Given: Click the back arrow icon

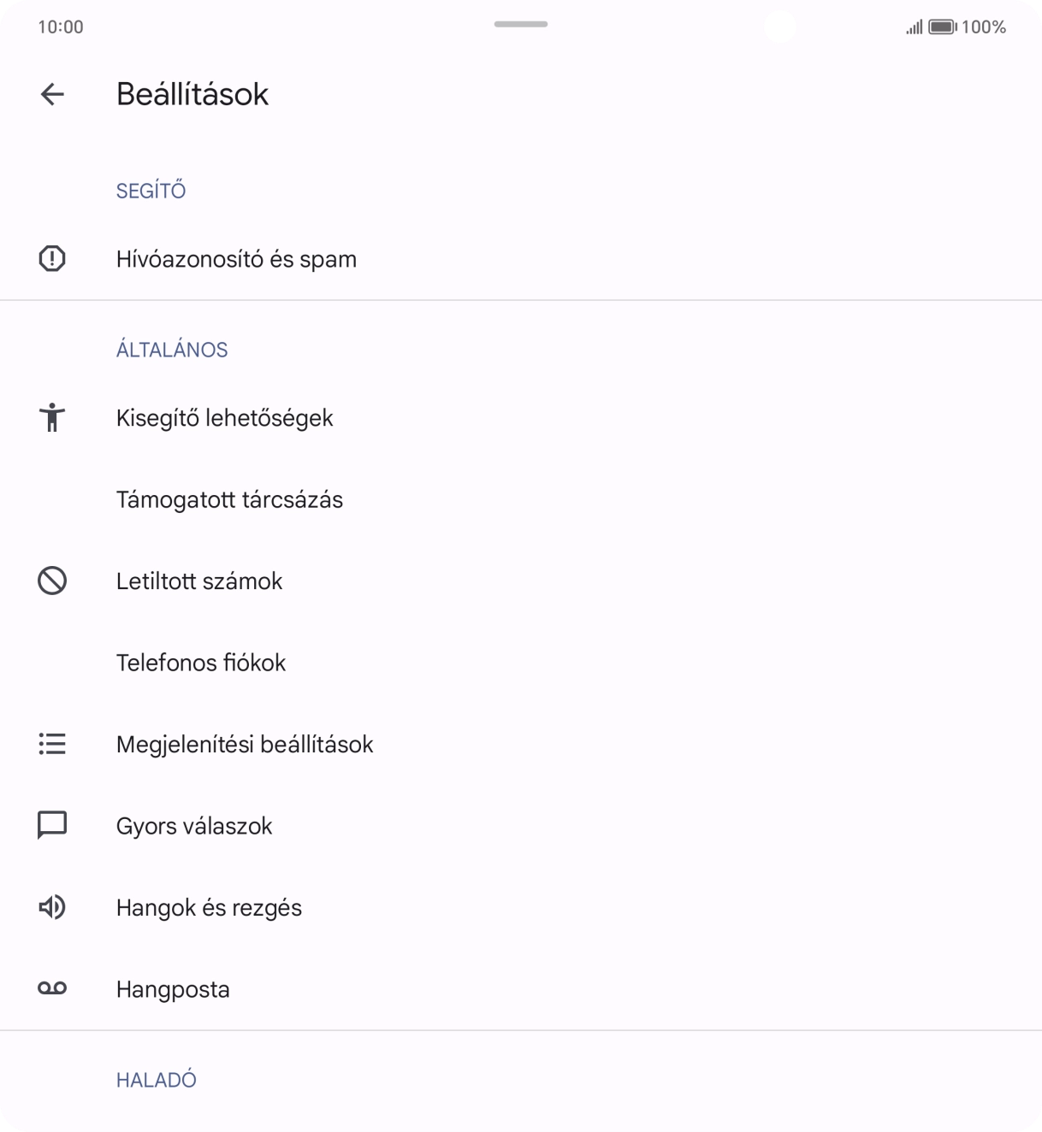Looking at the screenshot, I should click(52, 94).
